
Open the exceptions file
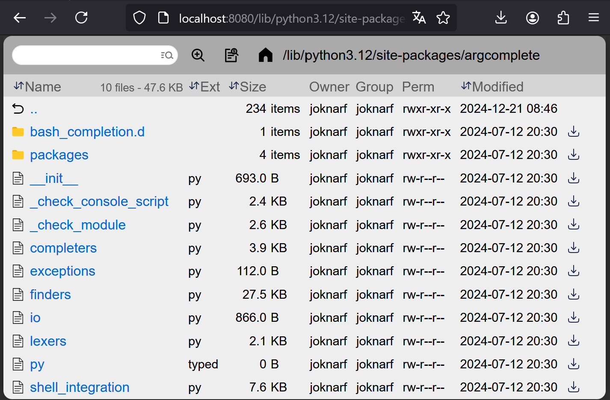pyautogui.click(x=62, y=271)
